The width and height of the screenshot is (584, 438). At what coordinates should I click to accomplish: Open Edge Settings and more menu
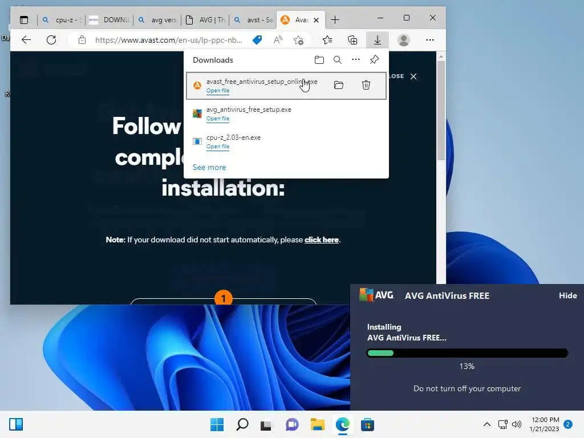coord(430,40)
